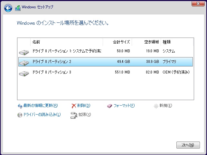Click the CD load driver icon
The height and width of the screenshot is (155, 207).
pos(20,115)
